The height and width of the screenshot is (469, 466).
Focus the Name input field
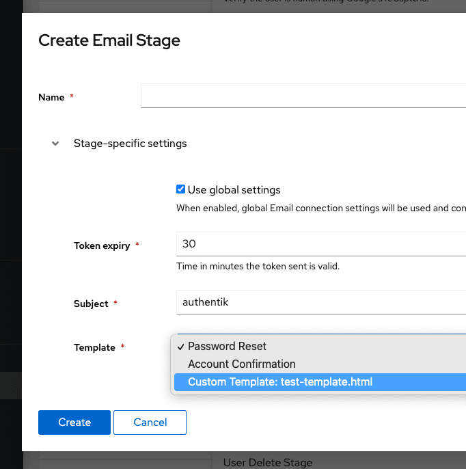[x=303, y=96]
